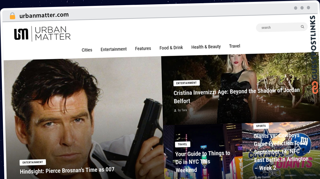Open the Entertainment menu
Viewport: 320px width, 179px height.
tap(114, 49)
